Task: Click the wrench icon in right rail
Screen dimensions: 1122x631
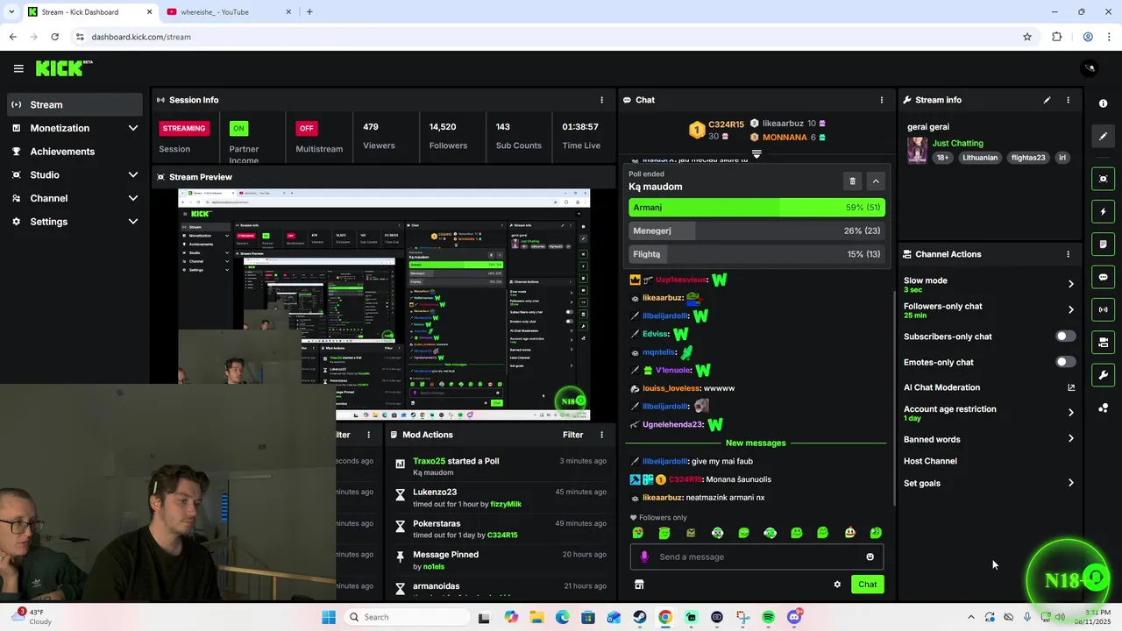Action: 1103,375
